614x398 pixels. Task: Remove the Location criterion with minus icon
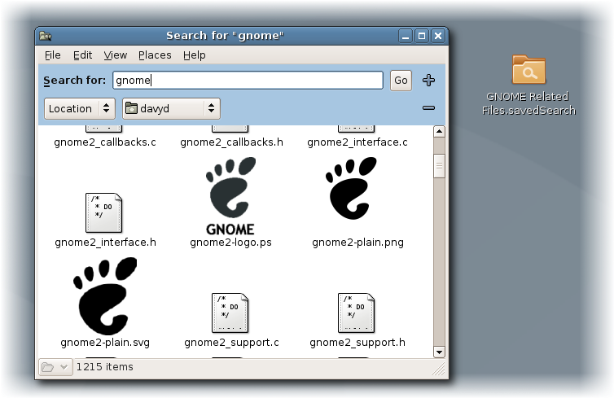[x=428, y=107]
